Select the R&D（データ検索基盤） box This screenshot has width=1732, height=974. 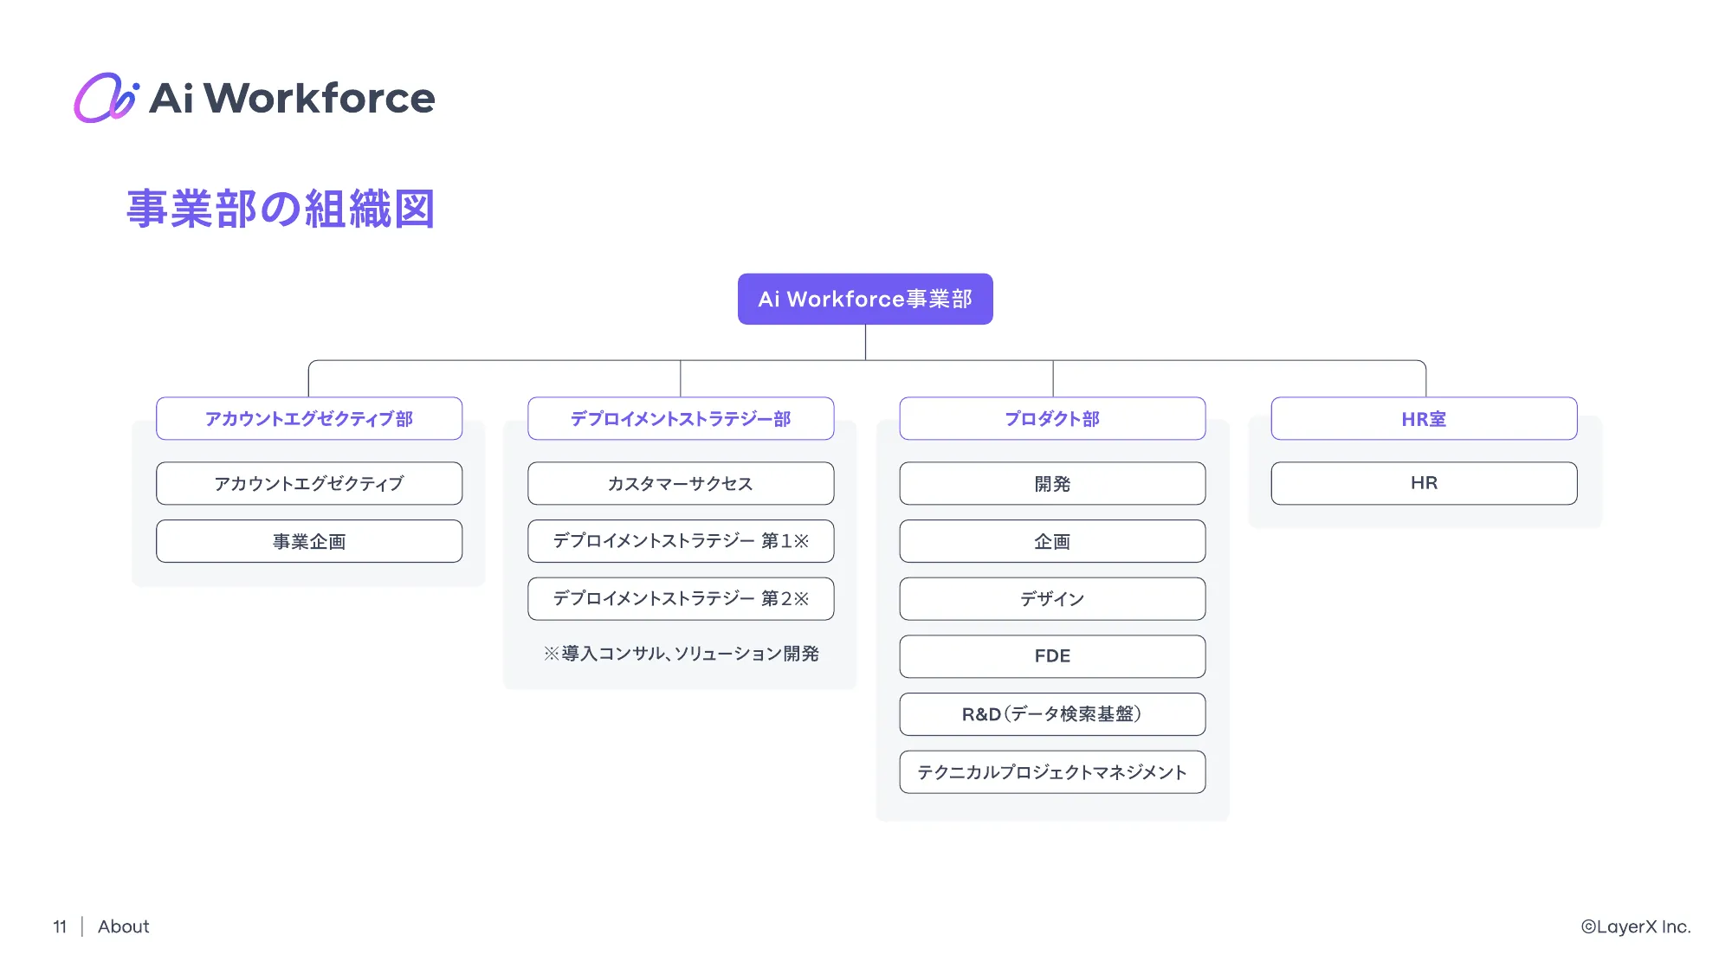coord(1051,714)
